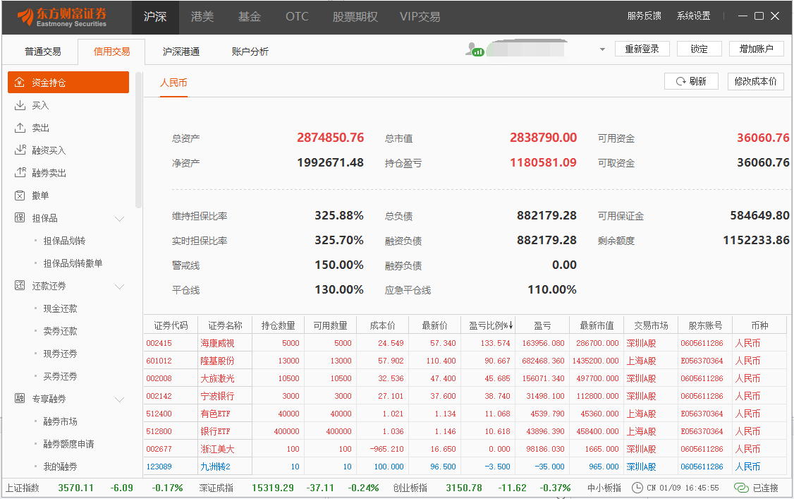Image resolution: width=794 pixels, height=499 pixels.
Task: Select the 宁波银行 holdings row
Action: click(x=465, y=396)
